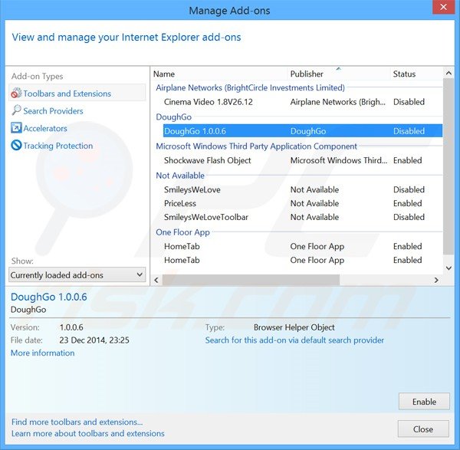Image resolution: width=460 pixels, height=450 pixels.
Task: Close the Manage Add-ons window
Action: 443,7
